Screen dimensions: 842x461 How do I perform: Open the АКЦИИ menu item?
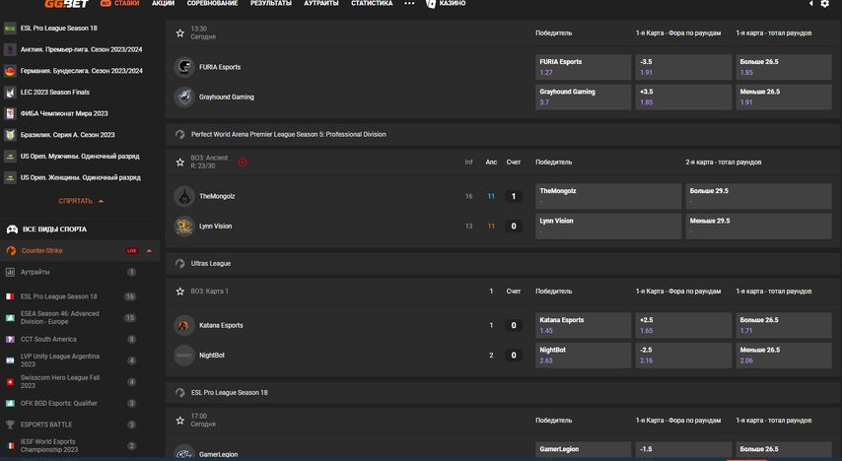click(164, 3)
